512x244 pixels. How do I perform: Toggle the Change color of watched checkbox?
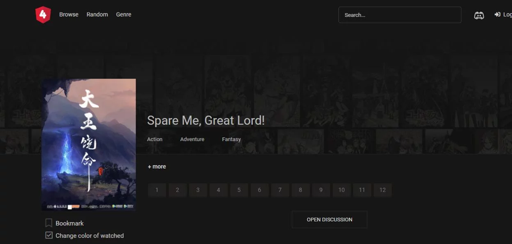coord(48,235)
